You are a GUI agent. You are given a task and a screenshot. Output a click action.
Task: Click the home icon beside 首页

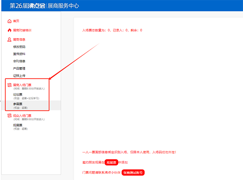[10, 21]
